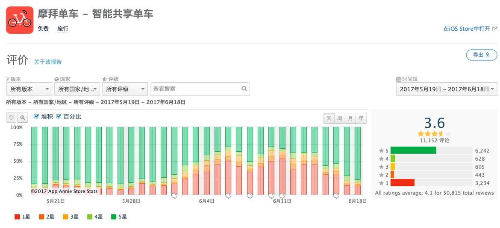Switch chart granularity to 天 (day)
The width and height of the screenshot is (500, 228).
click(329, 118)
